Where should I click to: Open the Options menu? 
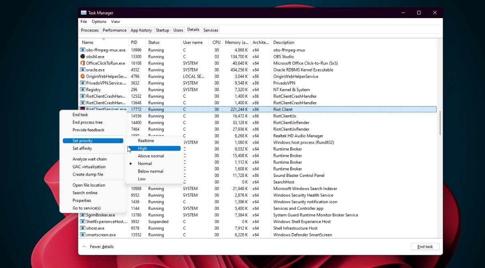[99, 22]
